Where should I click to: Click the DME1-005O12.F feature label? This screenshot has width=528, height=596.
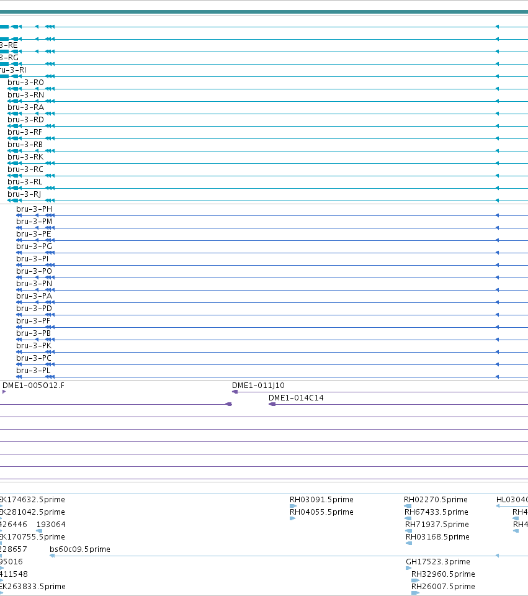coord(34,386)
